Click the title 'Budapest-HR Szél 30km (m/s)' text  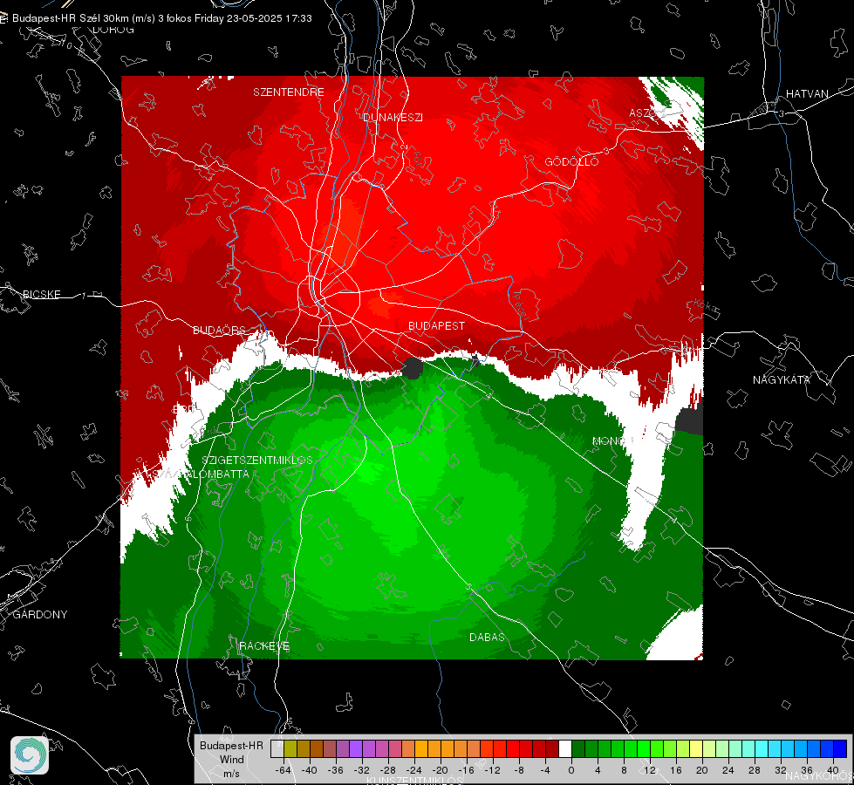pyautogui.click(x=84, y=18)
